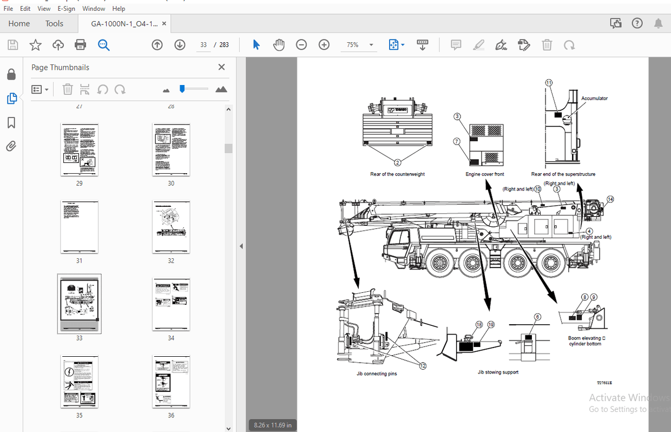
Task: Print the current PDF
Action: [80, 45]
